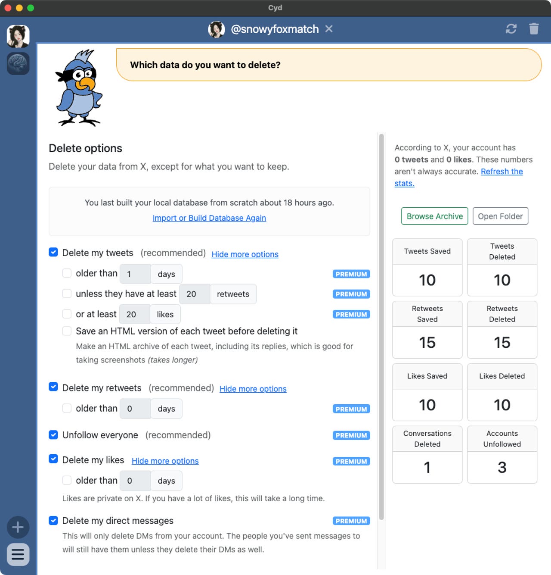The image size is (551, 575).
Task: Click PREMIUM badge beside Delete my likes
Action: (x=351, y=461)
